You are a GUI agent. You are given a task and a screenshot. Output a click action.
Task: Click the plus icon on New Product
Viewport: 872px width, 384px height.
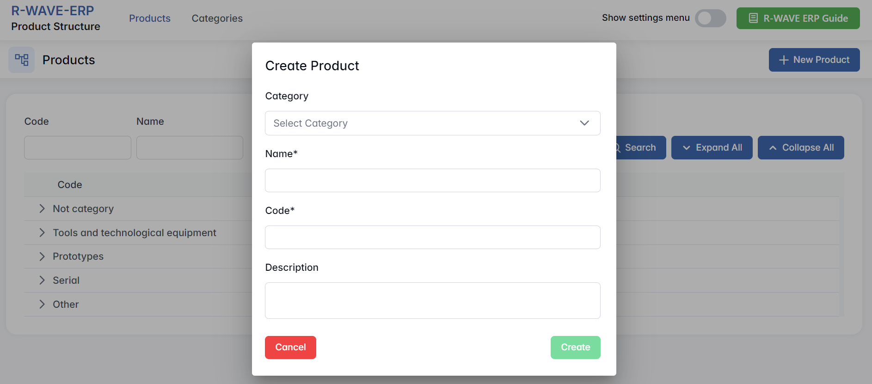pyautogui.click(x=783, y=60)
